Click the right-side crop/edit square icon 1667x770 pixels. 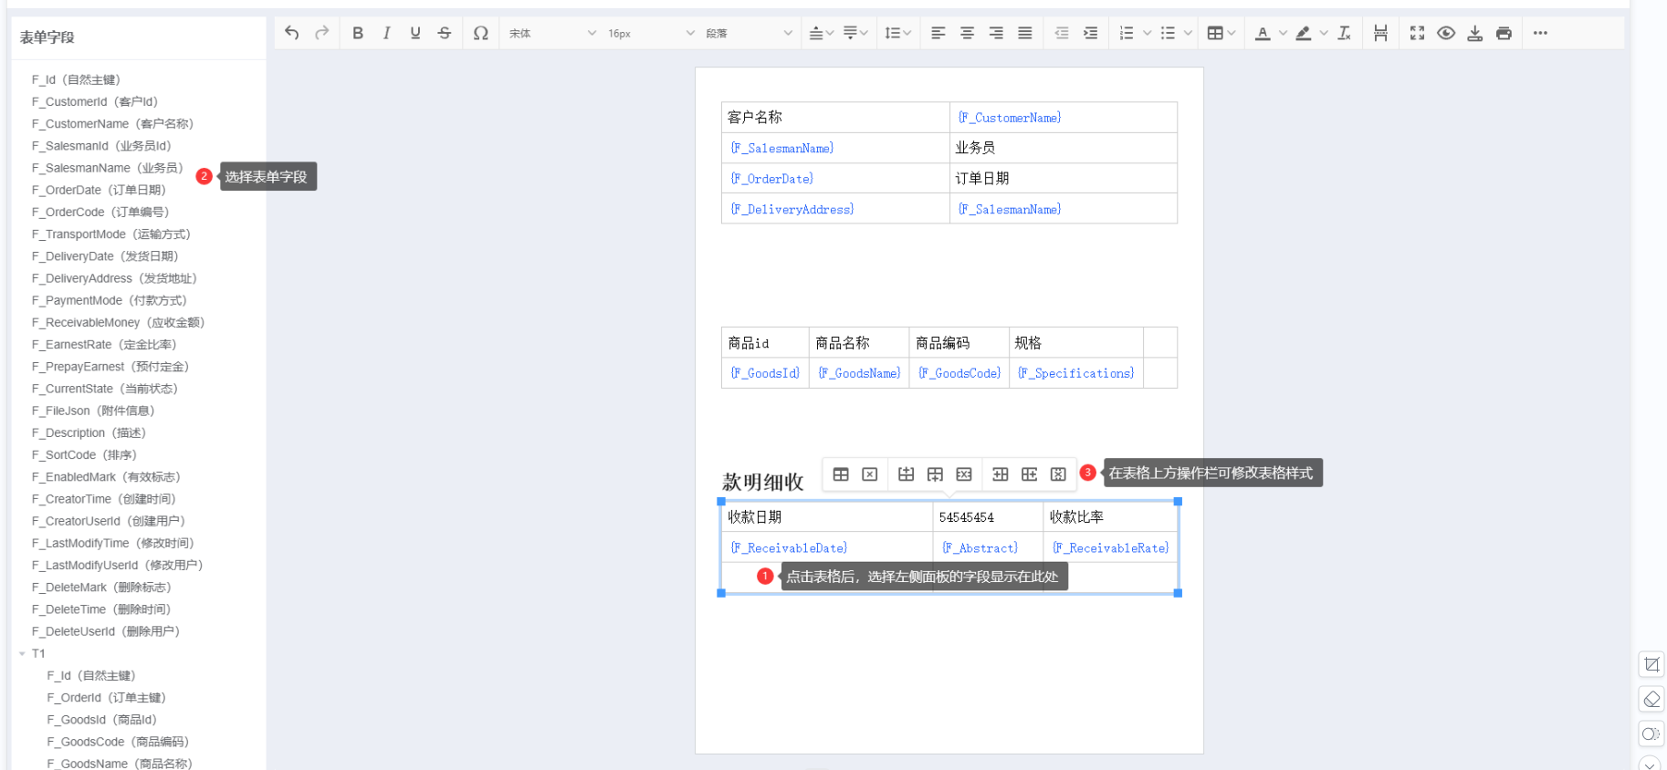point(1651,664)
